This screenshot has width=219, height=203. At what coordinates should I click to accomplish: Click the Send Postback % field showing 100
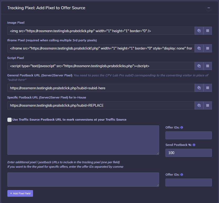tap(189, 153)
